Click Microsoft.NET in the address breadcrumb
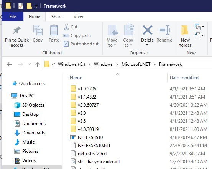Viewport: 212px width, 169px height. tap(136, 64)
